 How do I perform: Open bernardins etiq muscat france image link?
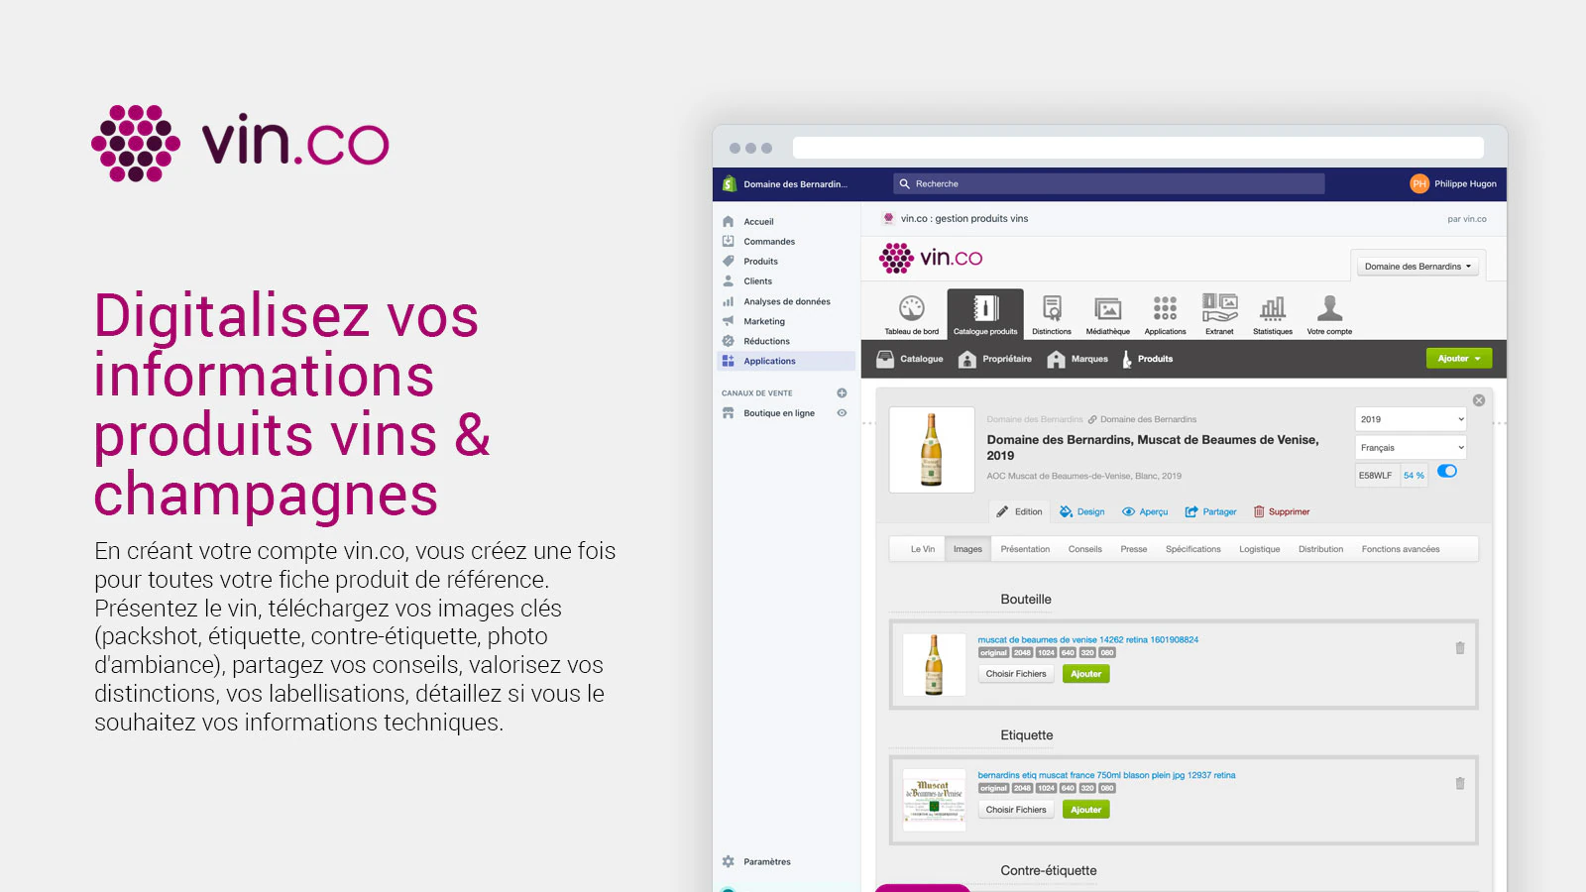(1106, 776)
